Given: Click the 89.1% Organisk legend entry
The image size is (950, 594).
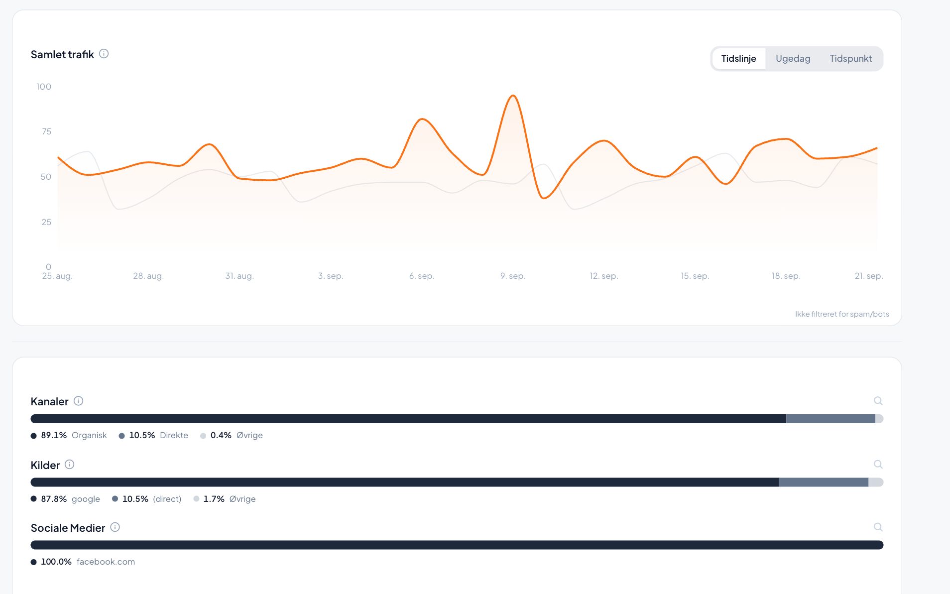Looking at the screenshot, I should (69, 435).
